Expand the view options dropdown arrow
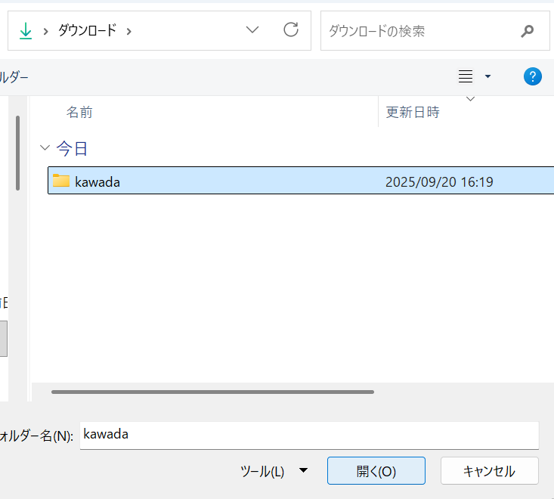Viewport: 554px width, 499px height. pos(487,76)
